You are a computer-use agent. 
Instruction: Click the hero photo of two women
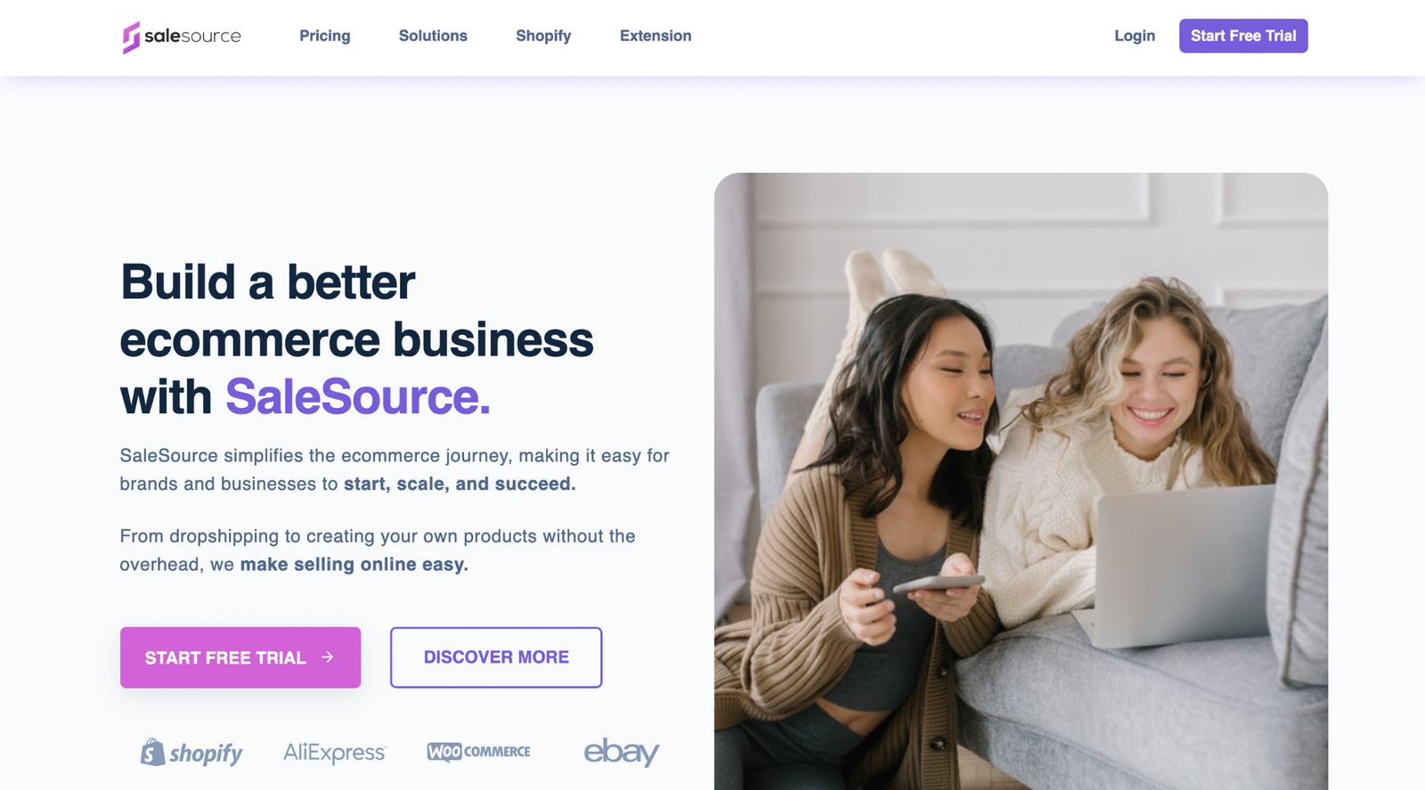click(x=1021, y=481)
